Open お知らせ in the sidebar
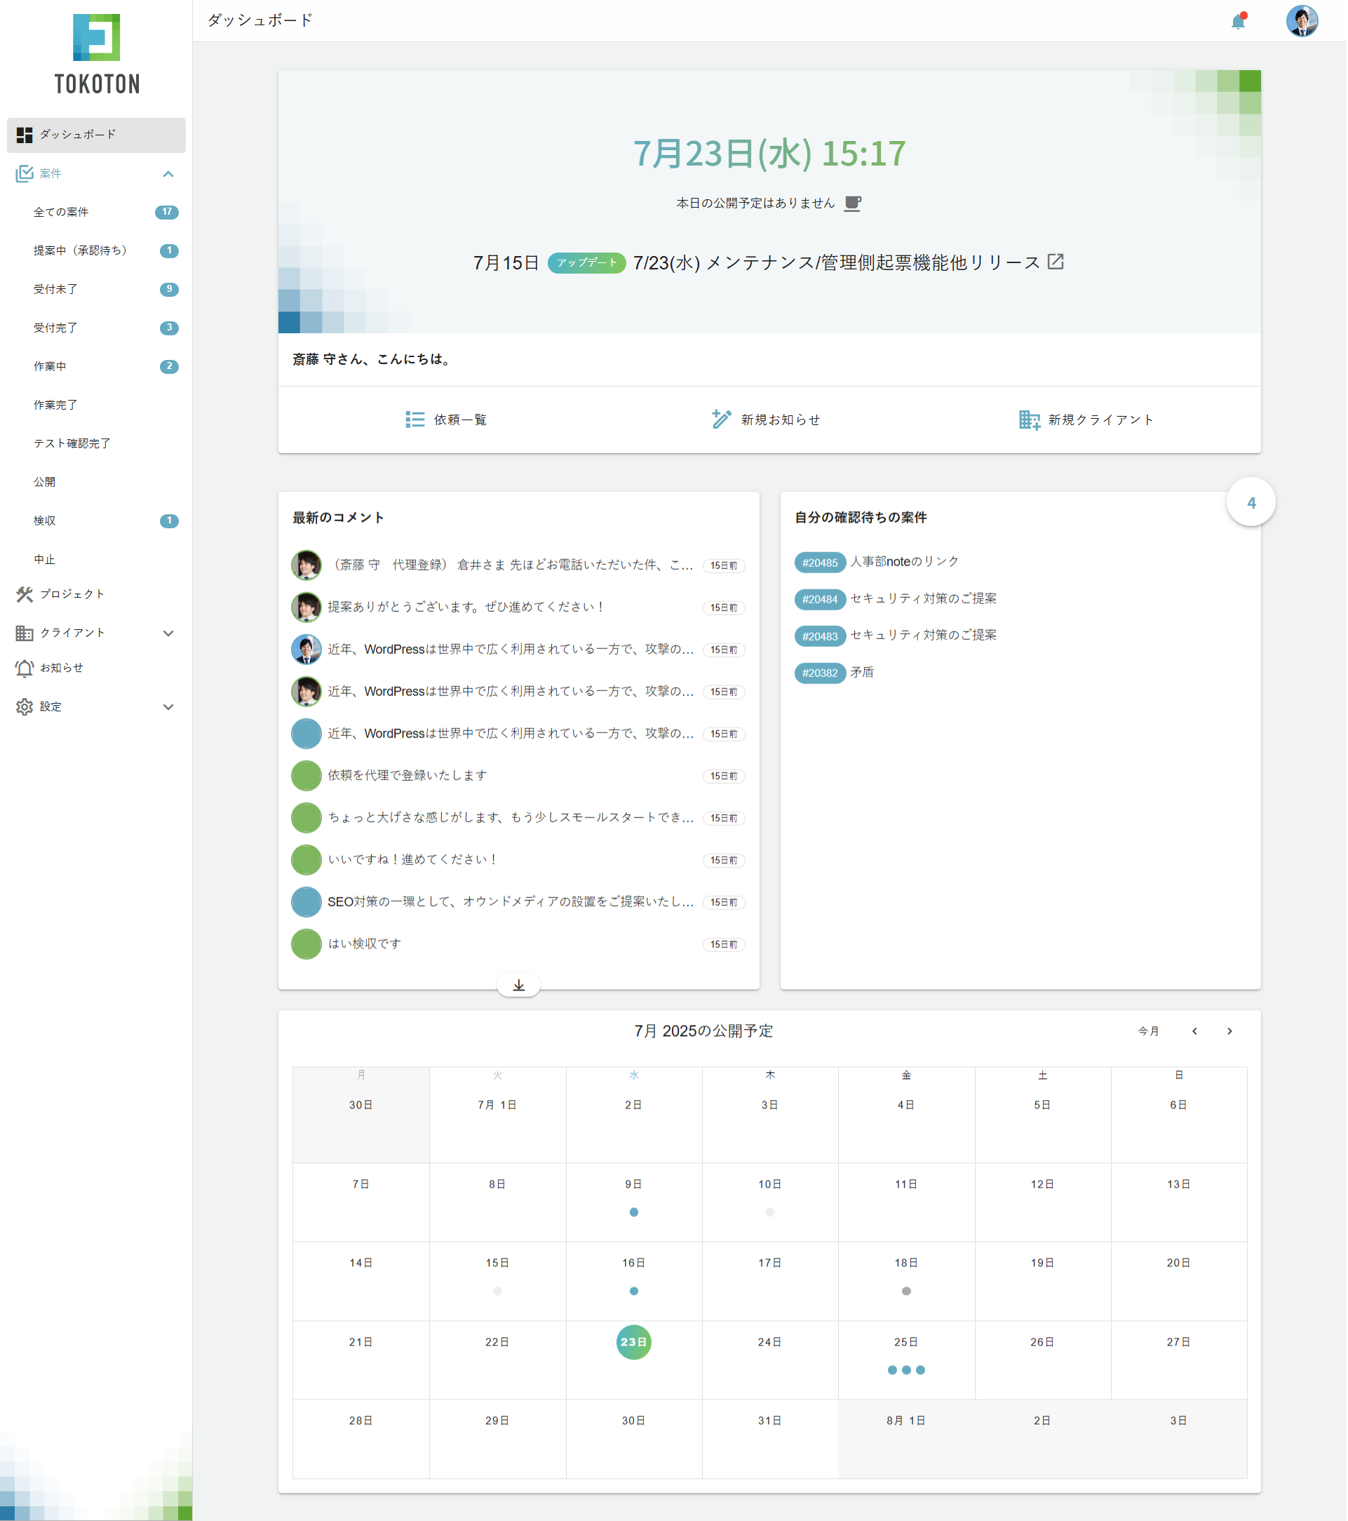 pyautogui.click(x=61, y=668)
